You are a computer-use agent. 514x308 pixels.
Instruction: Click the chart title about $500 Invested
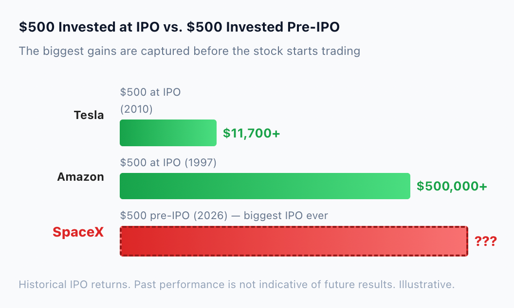point(179,27)
